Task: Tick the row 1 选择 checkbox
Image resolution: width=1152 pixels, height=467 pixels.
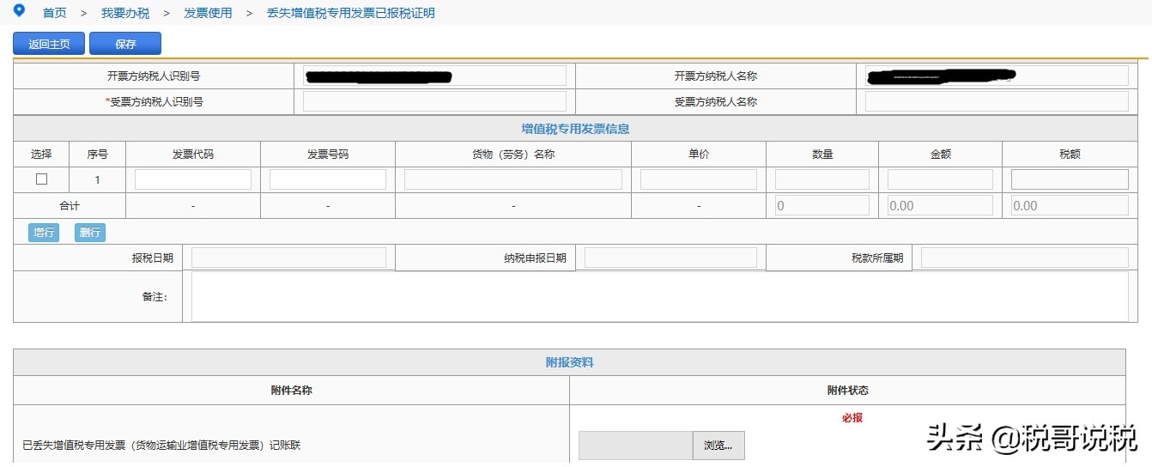Action: tap(41, 179)
